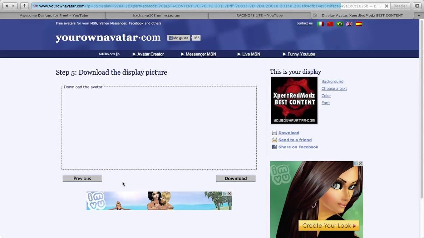This screenshot has height=238, width=424.
Task: Add a bookmark with the plus button
Action: 24,6
